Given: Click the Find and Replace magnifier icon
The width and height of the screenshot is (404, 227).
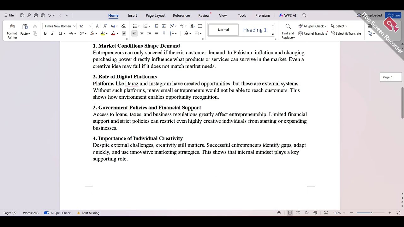Looking at the screenshot, I should click(x=288, y=26).
